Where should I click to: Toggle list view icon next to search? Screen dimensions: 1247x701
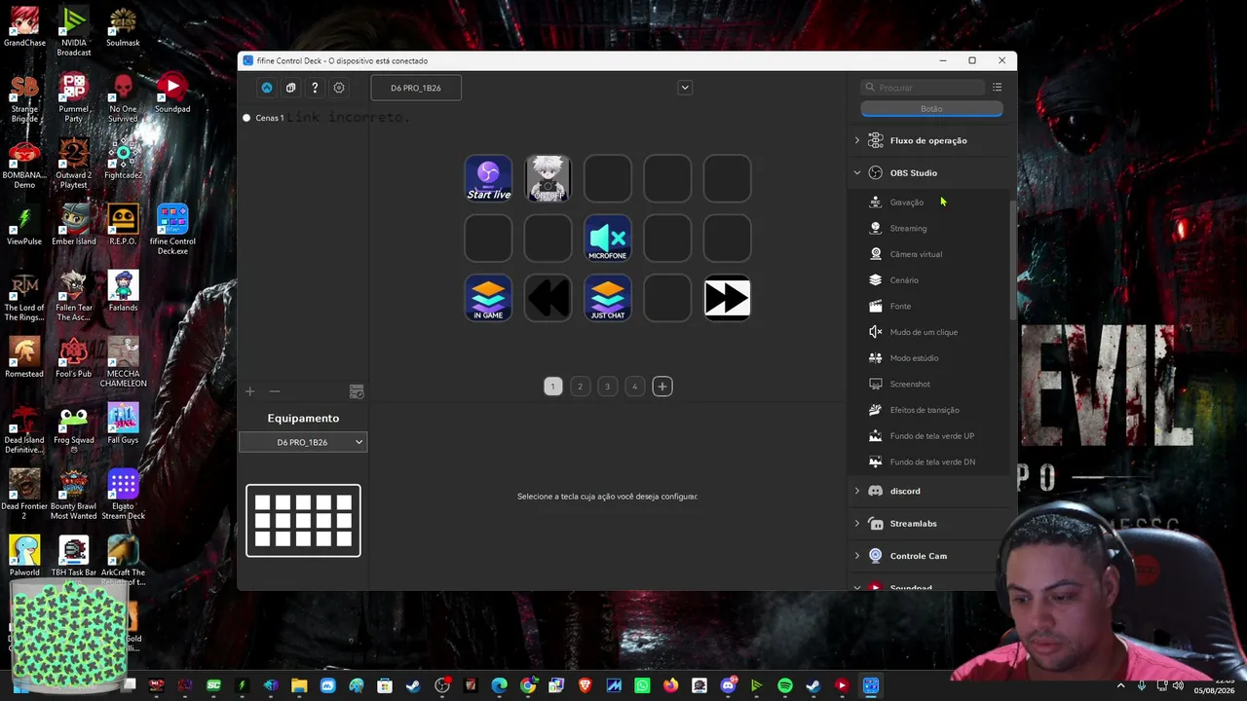point(997,88)
